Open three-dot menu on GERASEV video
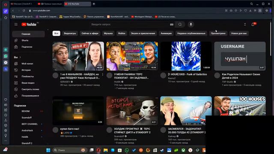Image resolution: width=274 pixels, height=154 pixels. (x=103, y=74)
